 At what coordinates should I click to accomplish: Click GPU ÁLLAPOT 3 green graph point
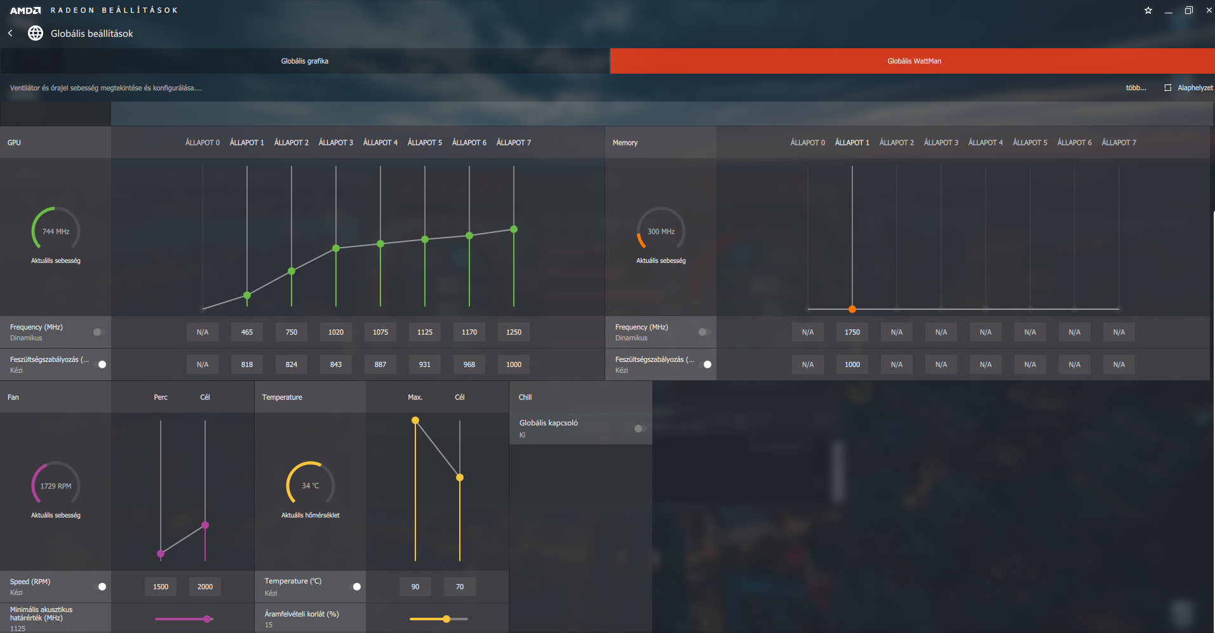336,248
